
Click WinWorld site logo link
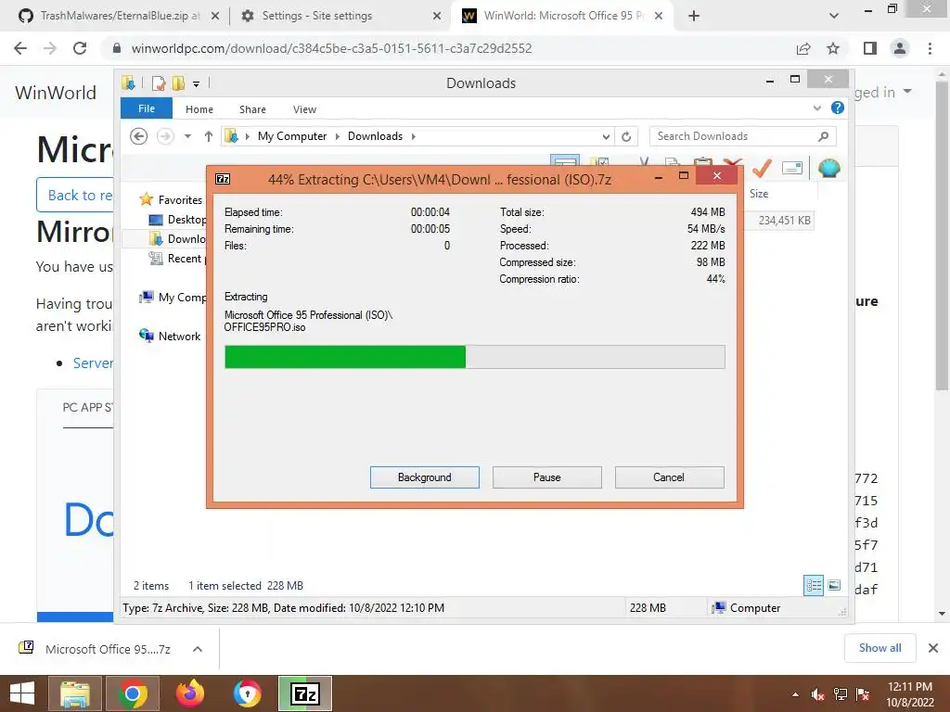[x=56, y=93]
